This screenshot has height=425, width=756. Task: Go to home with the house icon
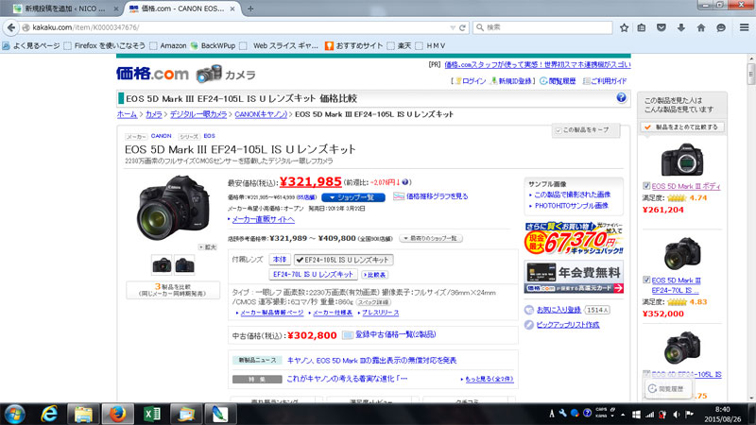701,27
